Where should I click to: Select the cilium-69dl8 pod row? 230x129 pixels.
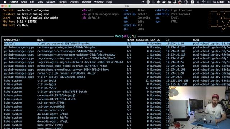click(117, 81)
